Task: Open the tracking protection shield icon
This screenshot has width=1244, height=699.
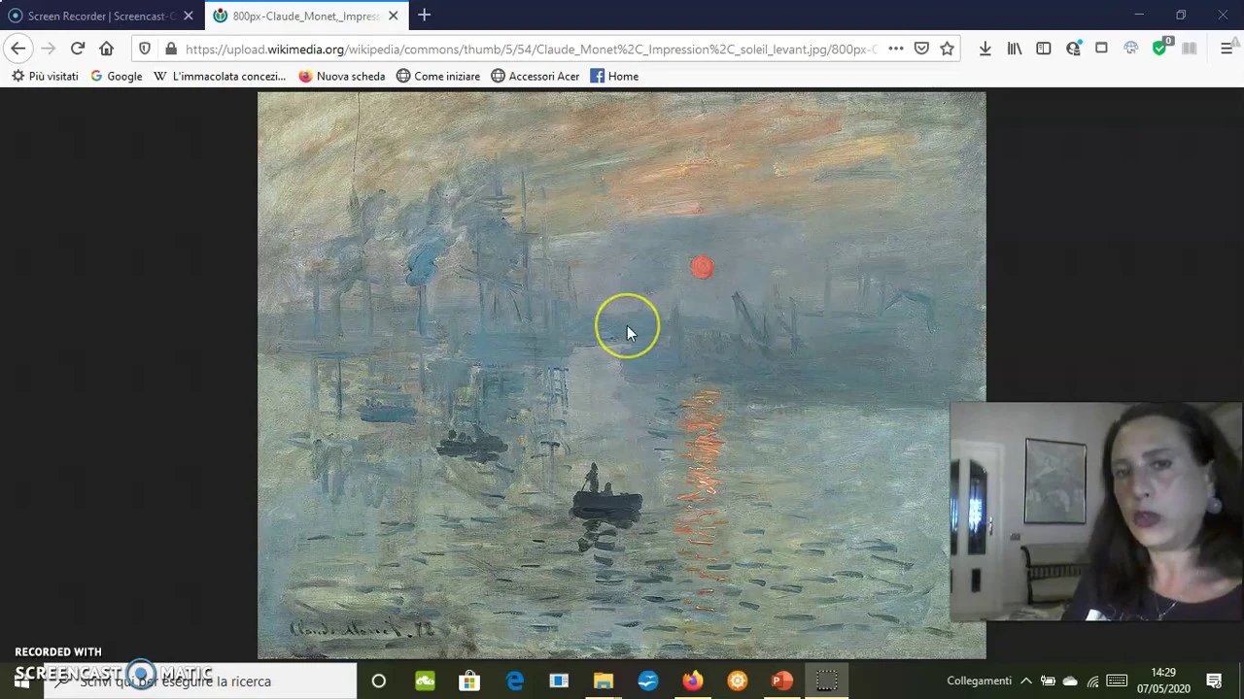Action: 145,49
